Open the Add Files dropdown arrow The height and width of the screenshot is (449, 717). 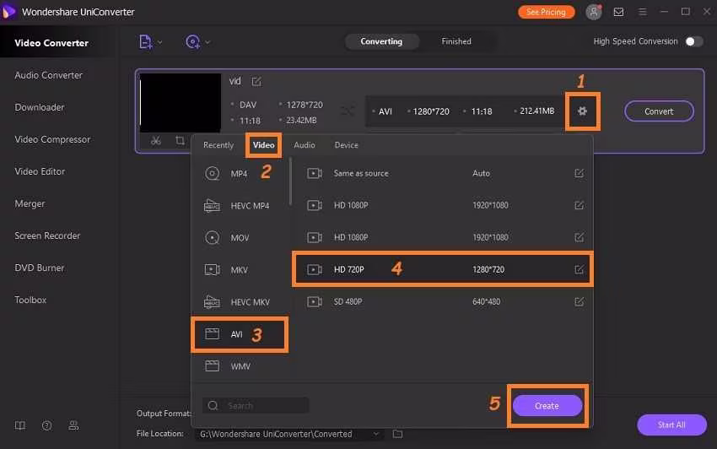pos(160,42)
